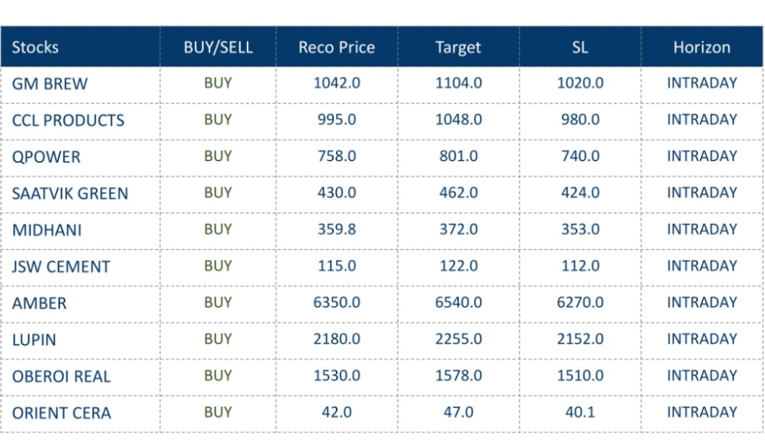765x441 pixels.
Task: Click the SL column header
Action: click(x=580, y=47)
